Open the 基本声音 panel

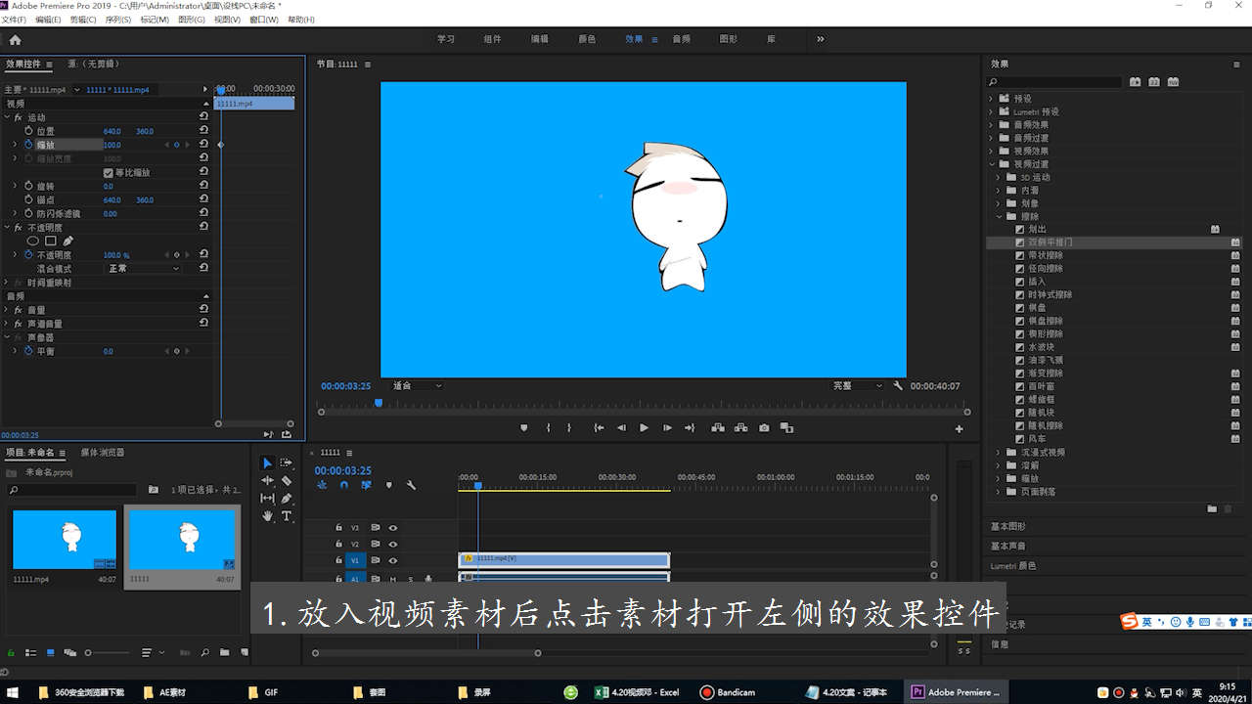pyautogui.click(x=1008, y=547)
